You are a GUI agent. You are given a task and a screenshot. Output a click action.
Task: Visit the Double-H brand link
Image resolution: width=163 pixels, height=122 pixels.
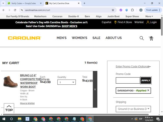click(x=74, y=16)
